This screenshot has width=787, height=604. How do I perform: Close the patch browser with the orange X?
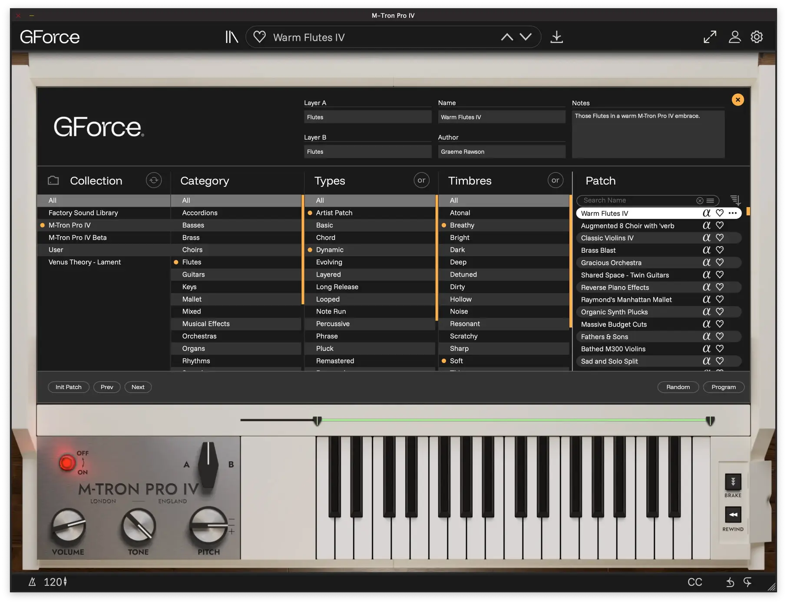(737, 100)
